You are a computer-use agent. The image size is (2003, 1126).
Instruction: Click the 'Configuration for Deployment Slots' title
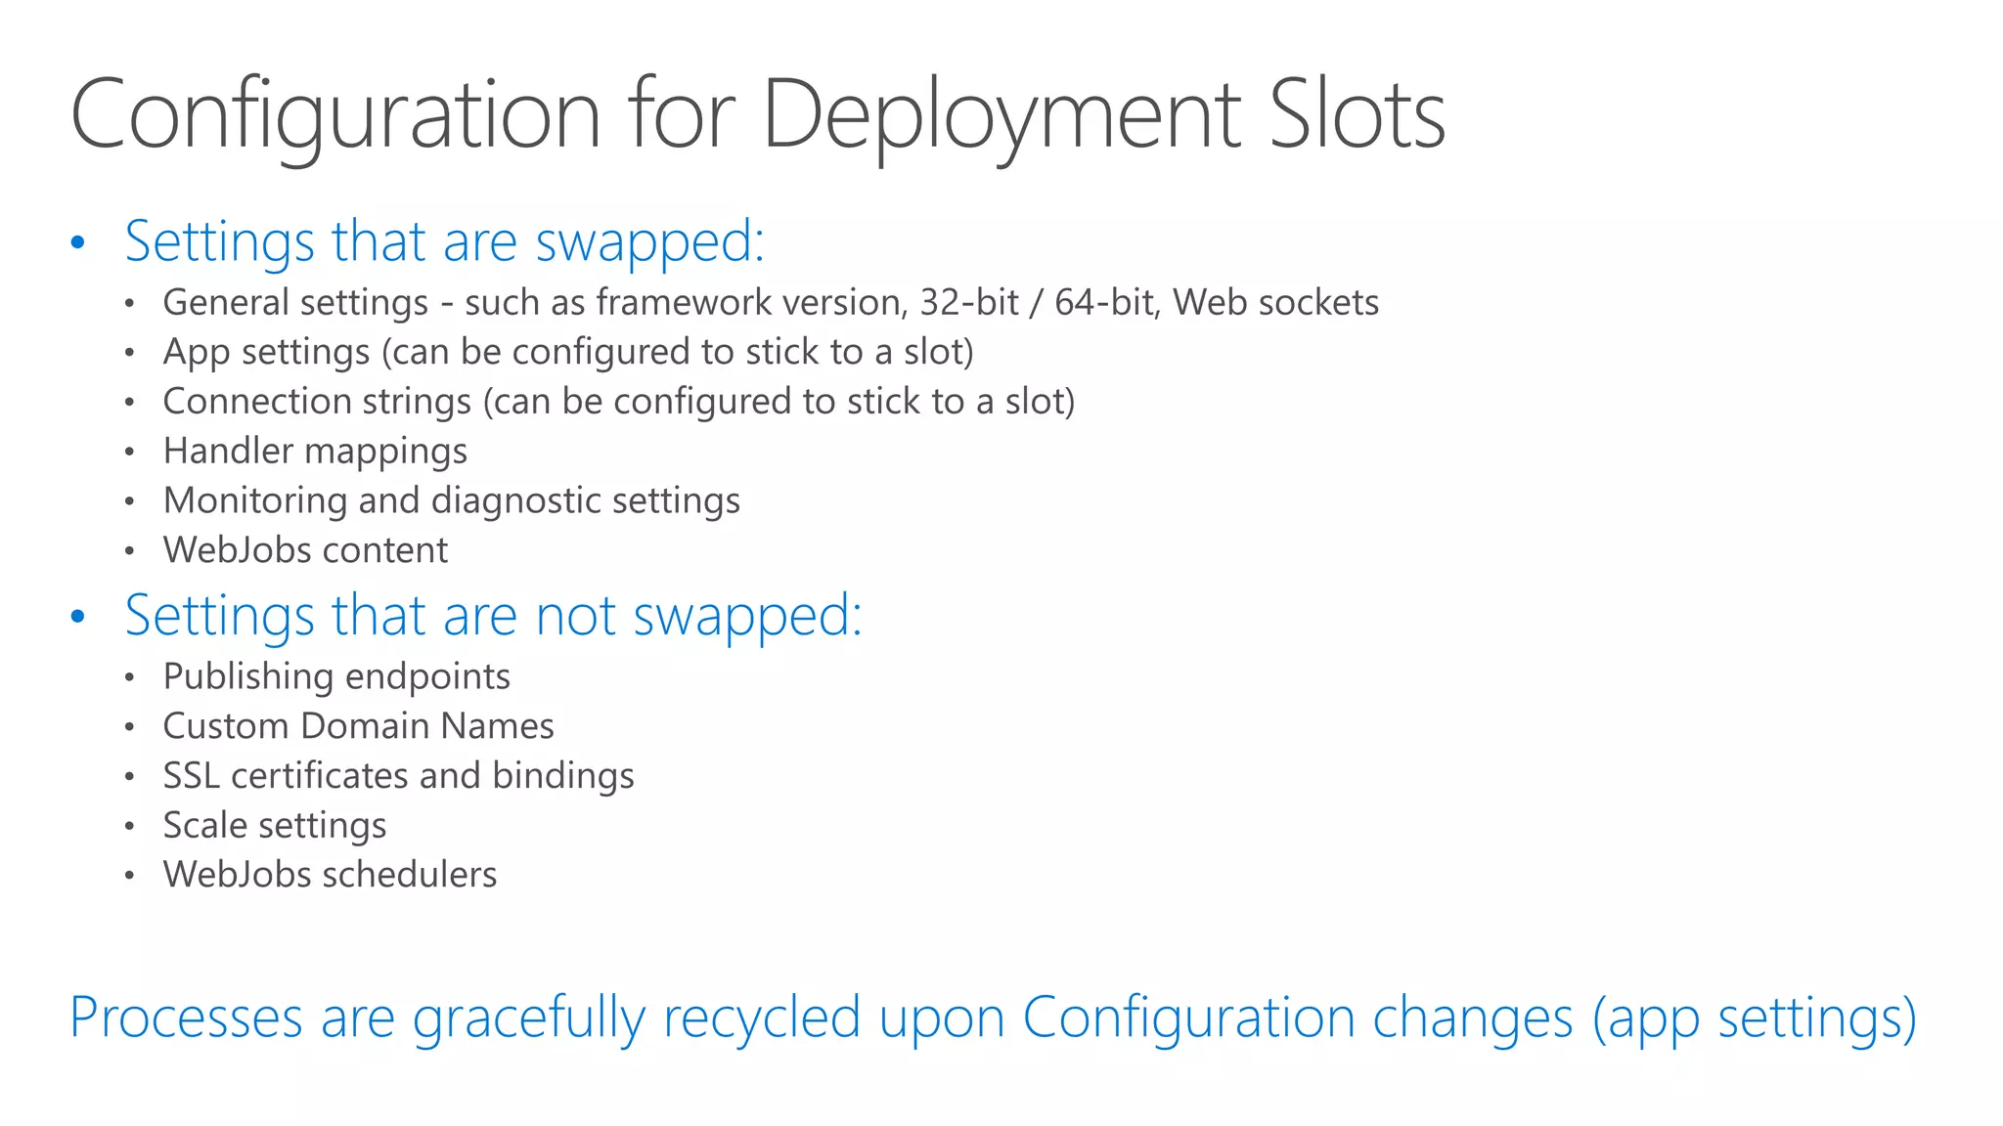pos(758,115)
